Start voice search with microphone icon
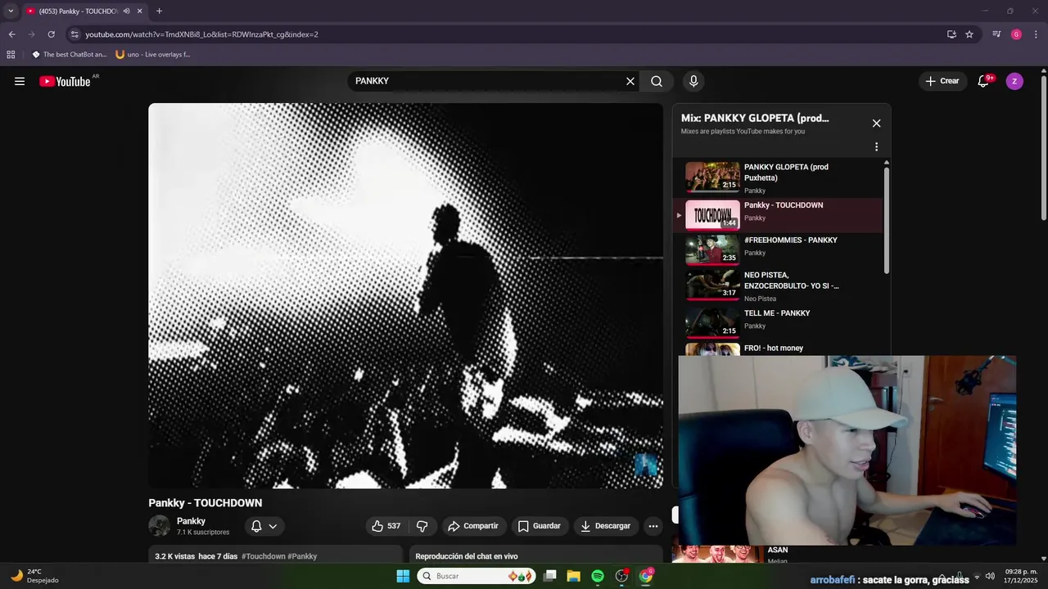 coord(693,81)
